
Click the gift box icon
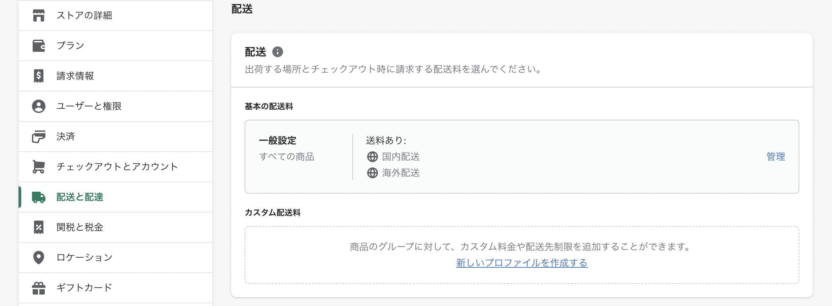click(x=39, y=288)
